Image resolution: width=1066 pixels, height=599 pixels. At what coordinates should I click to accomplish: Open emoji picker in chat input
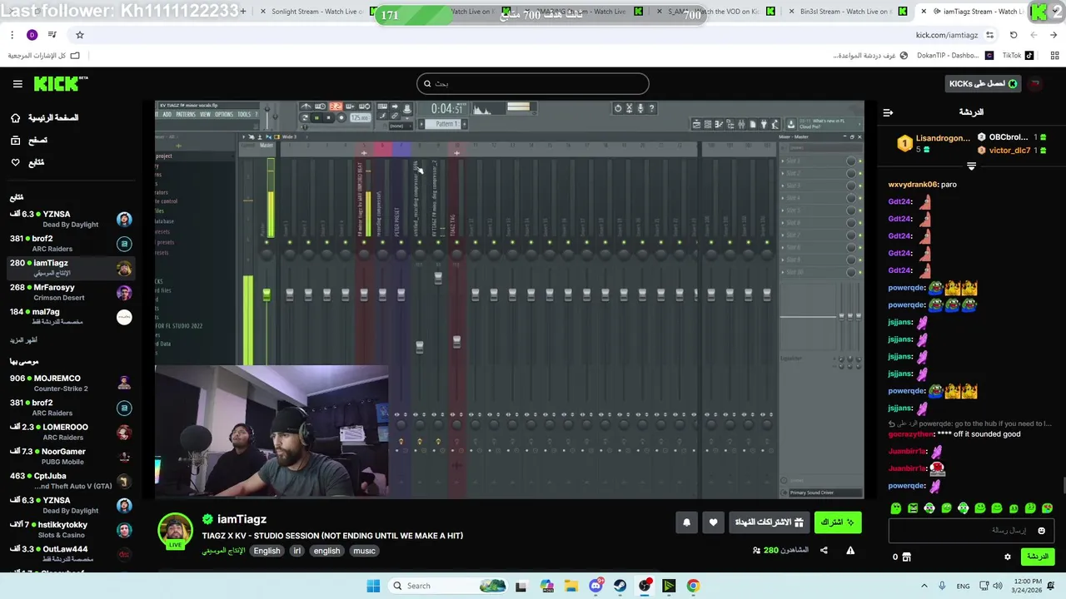(x=1041, y=531)
